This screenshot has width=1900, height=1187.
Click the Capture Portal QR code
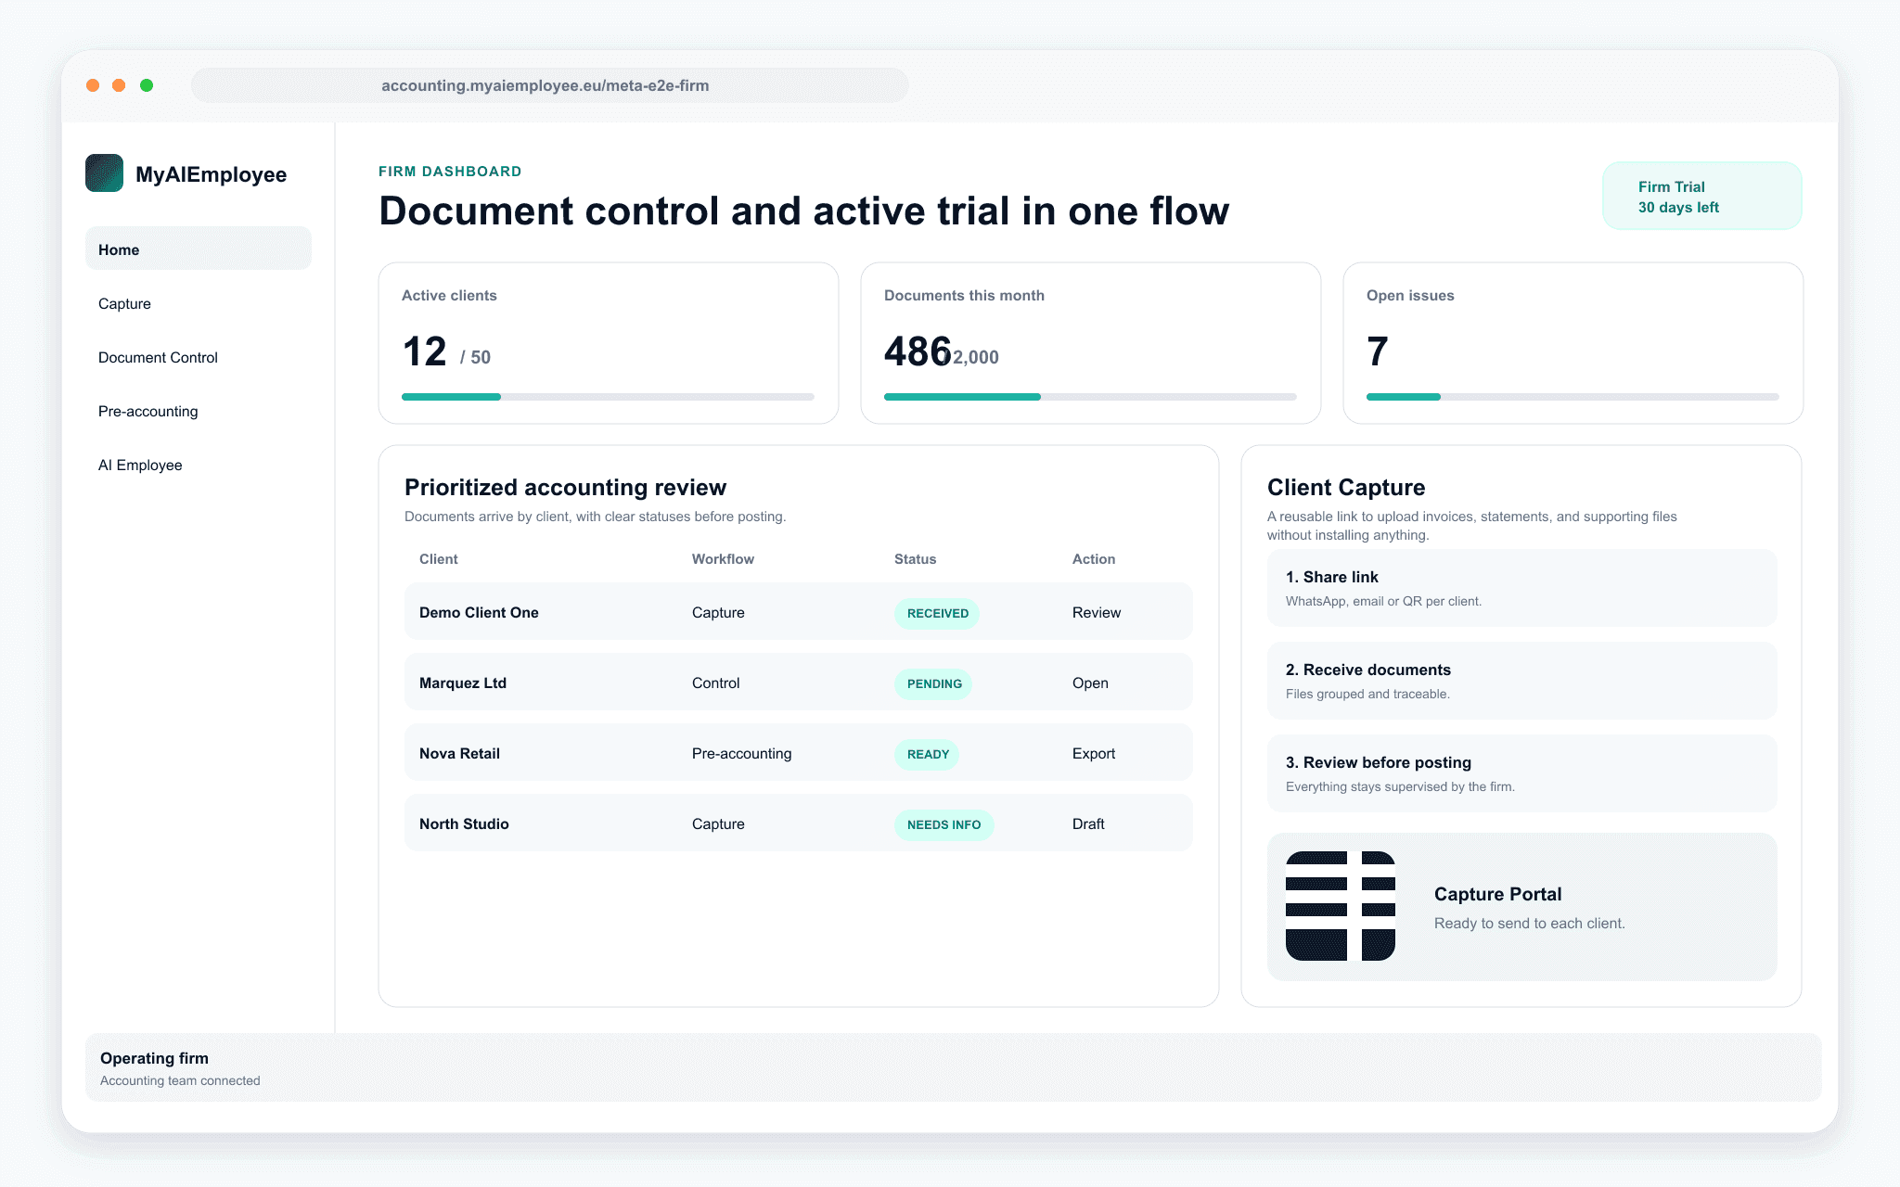pyautogui.click(x=1341, y=906)
